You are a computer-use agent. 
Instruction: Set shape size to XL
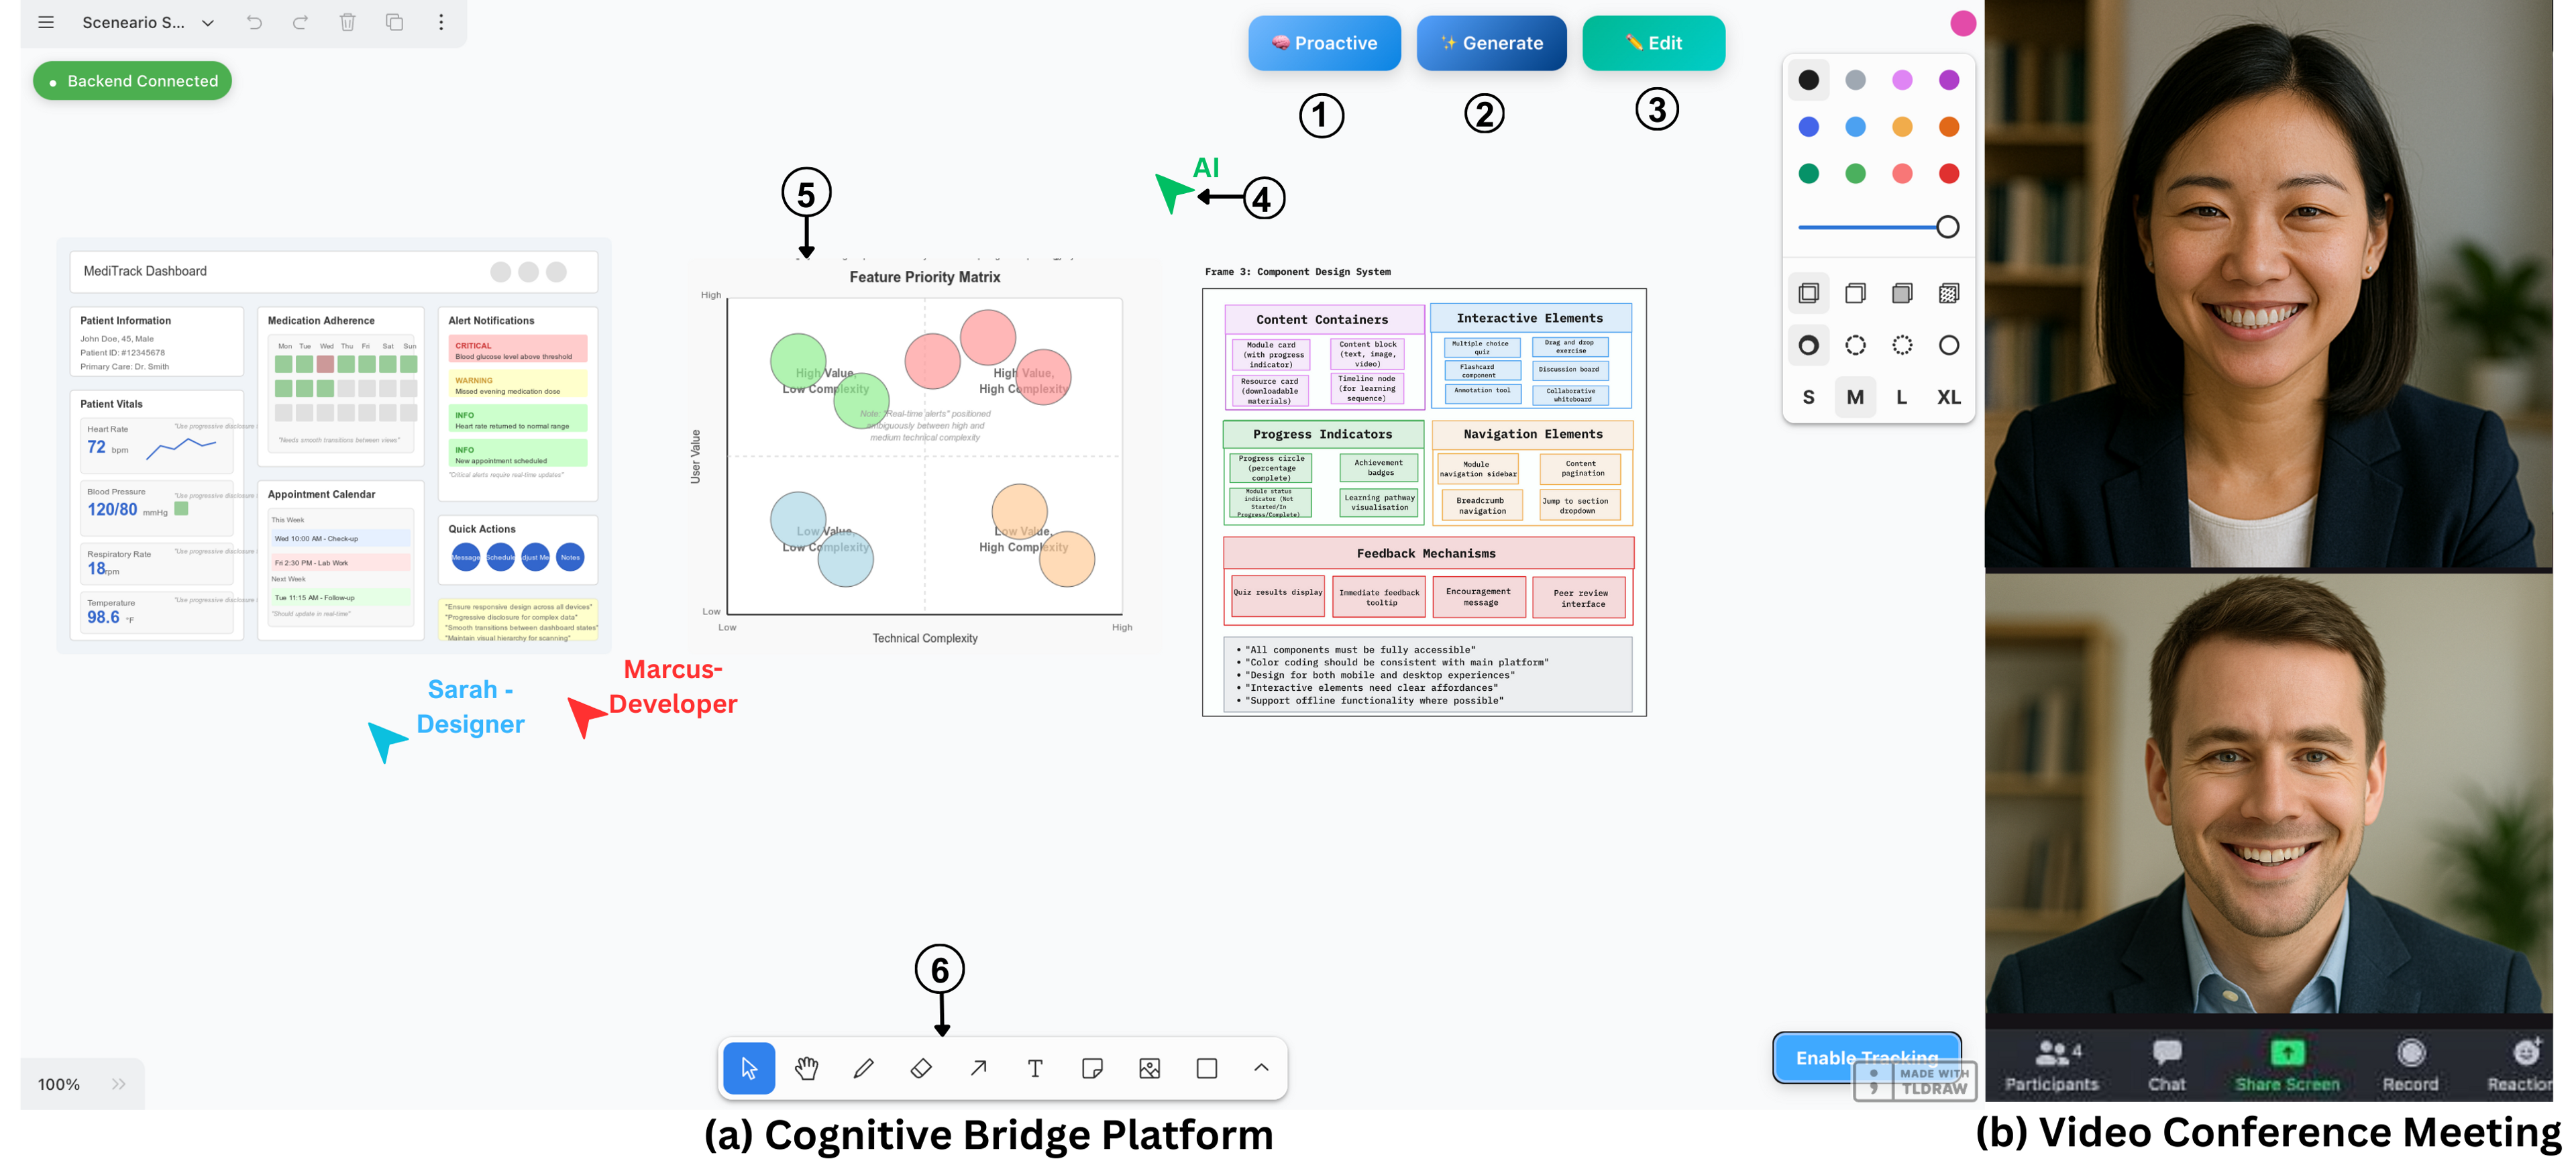[1948, 397]
